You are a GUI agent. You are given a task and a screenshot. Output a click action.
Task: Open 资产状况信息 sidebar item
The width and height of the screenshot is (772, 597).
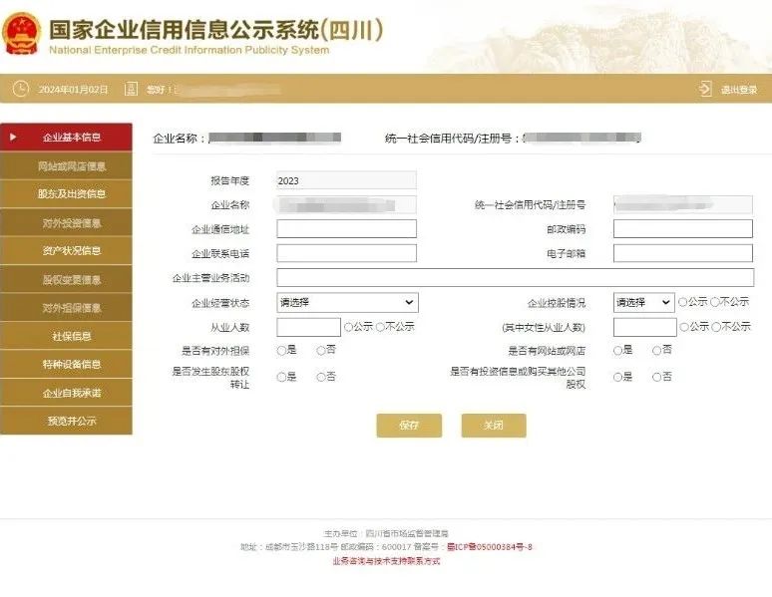click(x=66, y=251)
